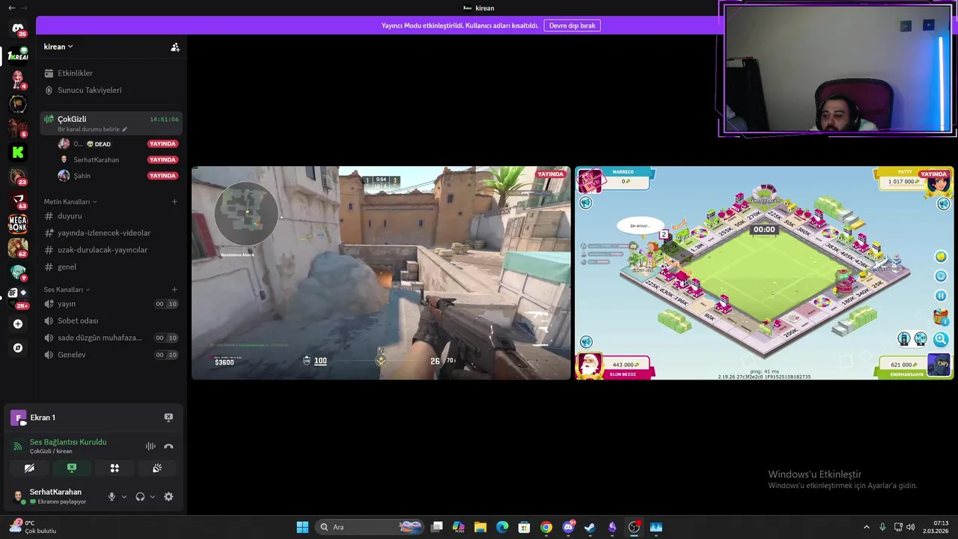
Task: Focus the Monopoly board stream tile
Action: pyautogui.click(x=764, y=273)
